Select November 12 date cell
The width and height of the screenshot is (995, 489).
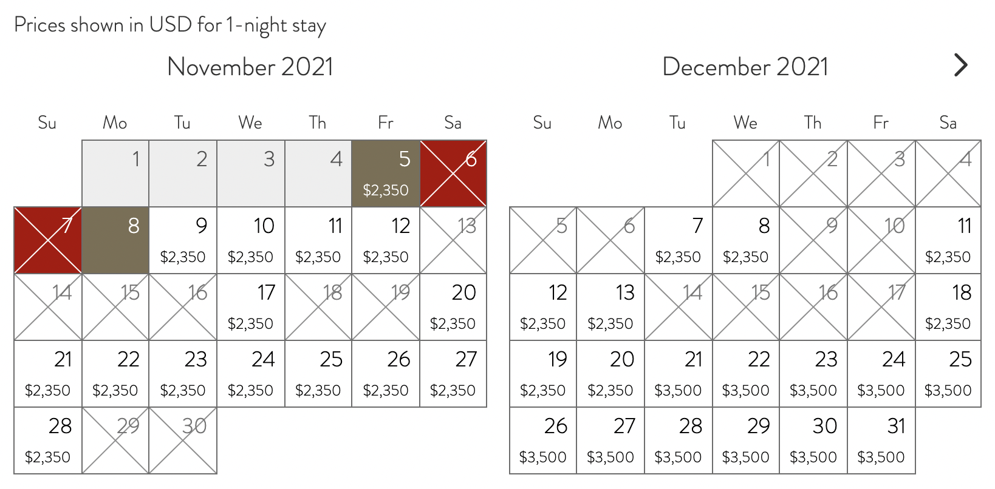(x=386, y=240)
